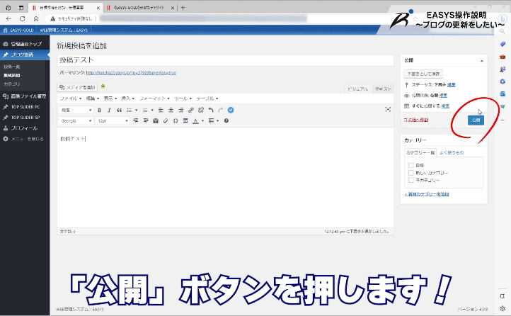Viewport: 511px width, 316px height.
Task: Insert a horizontal line
Action: click(x=185, y=120)
